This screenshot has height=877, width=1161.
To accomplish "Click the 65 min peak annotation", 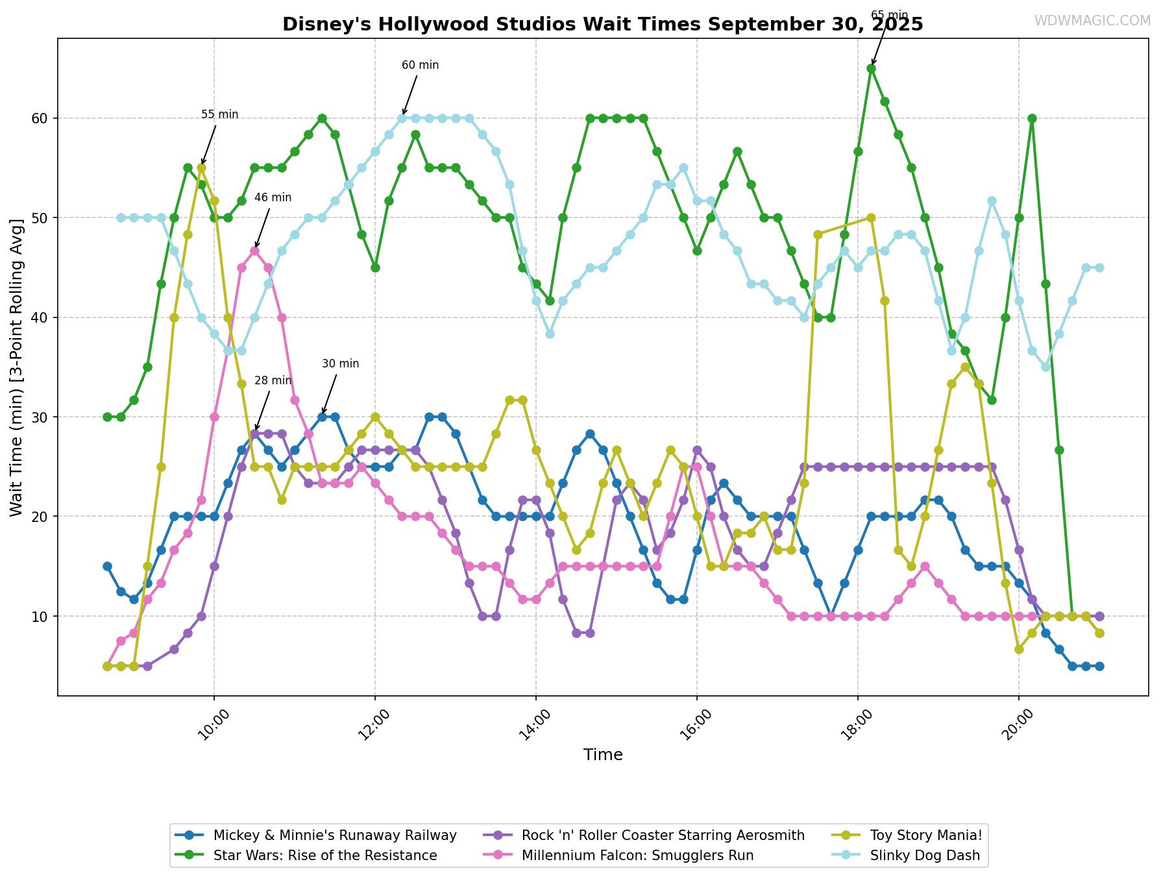I will pos(889,15).
